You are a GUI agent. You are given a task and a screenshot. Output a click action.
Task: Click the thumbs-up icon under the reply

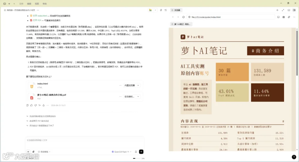pyautogui.click(x=31, y=105)
